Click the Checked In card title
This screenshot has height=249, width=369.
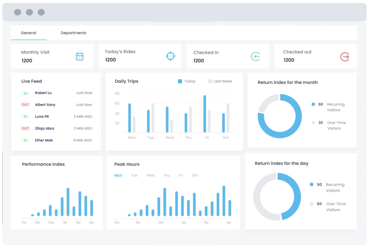point(206,53)
